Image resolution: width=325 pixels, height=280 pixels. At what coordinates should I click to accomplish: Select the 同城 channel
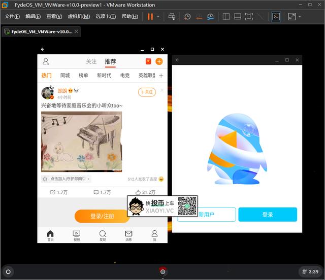65,76
